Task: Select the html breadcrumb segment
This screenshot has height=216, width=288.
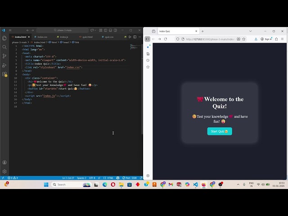Action: (x=53, y=42)
